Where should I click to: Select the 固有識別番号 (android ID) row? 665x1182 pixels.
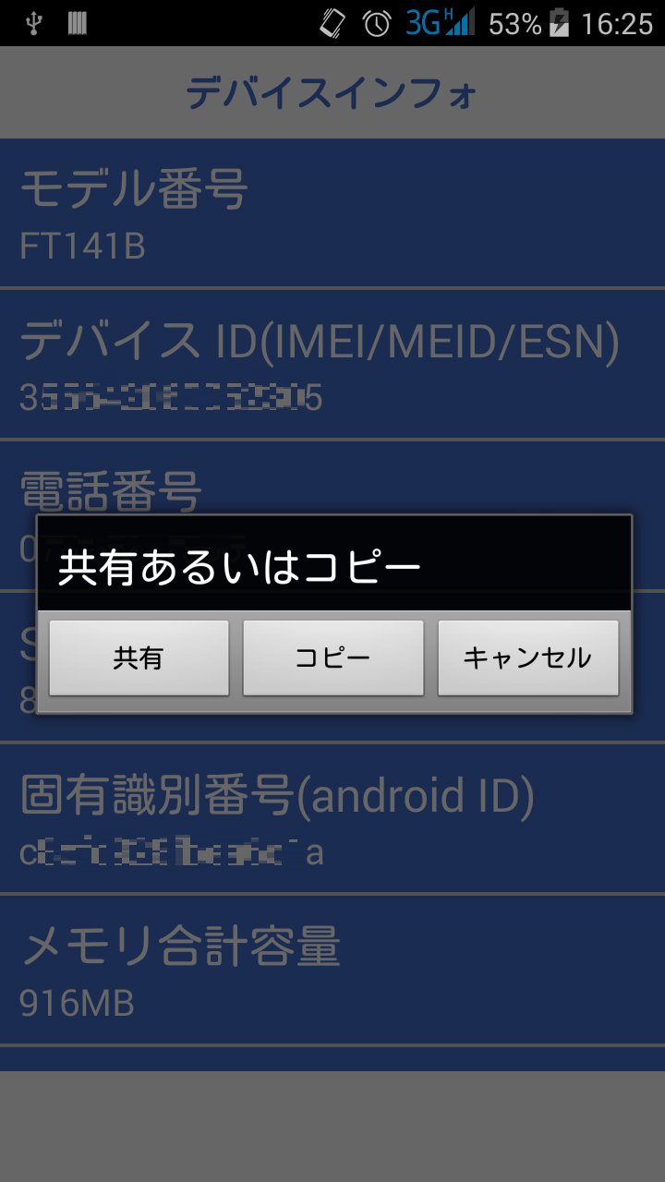click(332, 818)
